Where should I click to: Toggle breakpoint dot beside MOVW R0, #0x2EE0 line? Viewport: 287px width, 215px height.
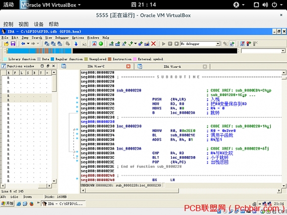77,129
